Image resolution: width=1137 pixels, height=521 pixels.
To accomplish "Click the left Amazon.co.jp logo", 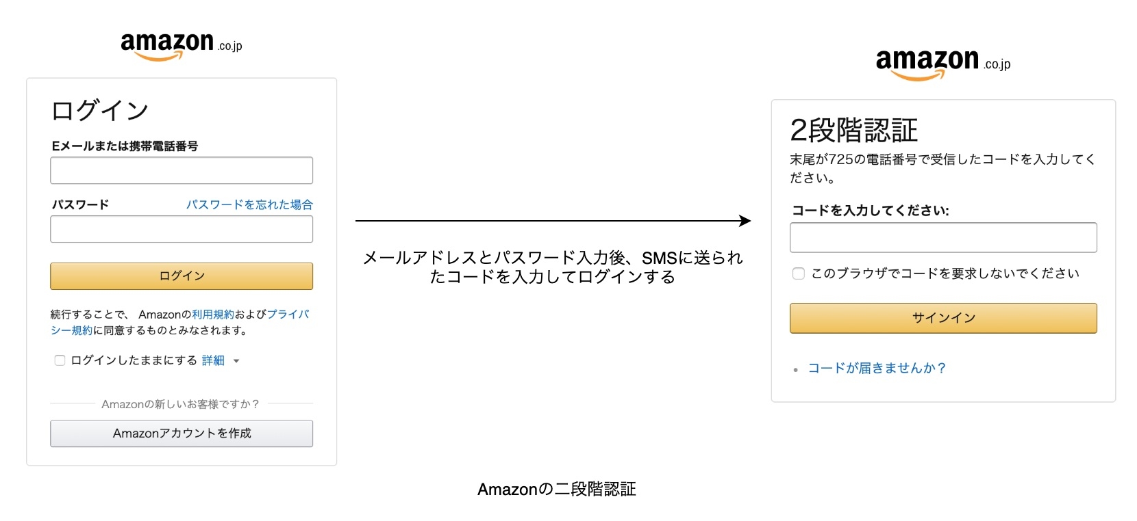I will coord(181,45).
